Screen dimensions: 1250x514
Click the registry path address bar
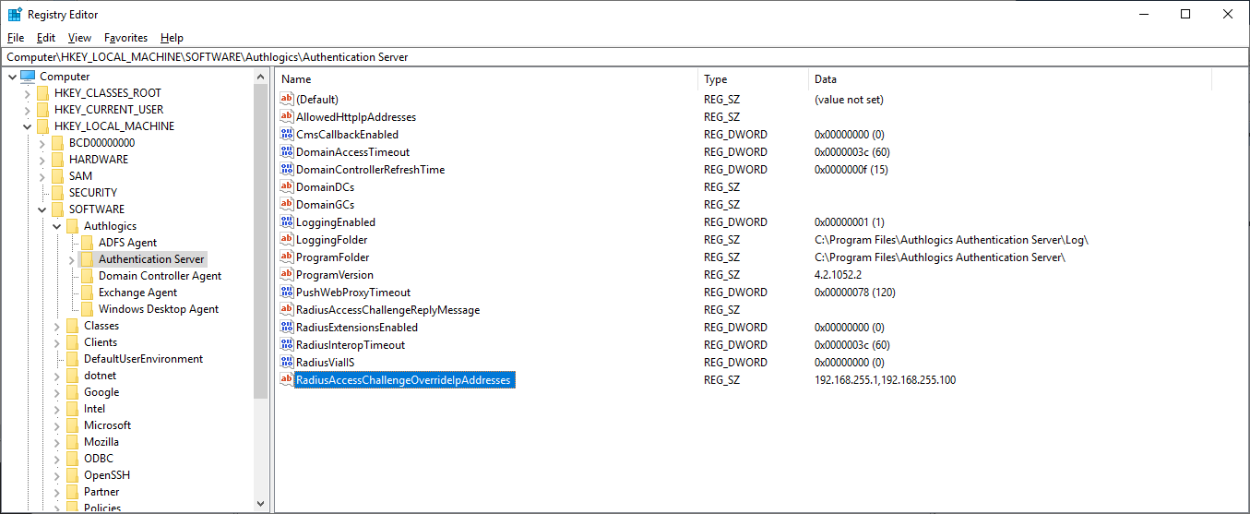tap(625, 57)
